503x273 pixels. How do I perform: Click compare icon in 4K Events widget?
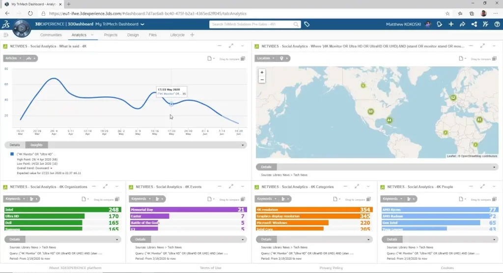[243, 199]
